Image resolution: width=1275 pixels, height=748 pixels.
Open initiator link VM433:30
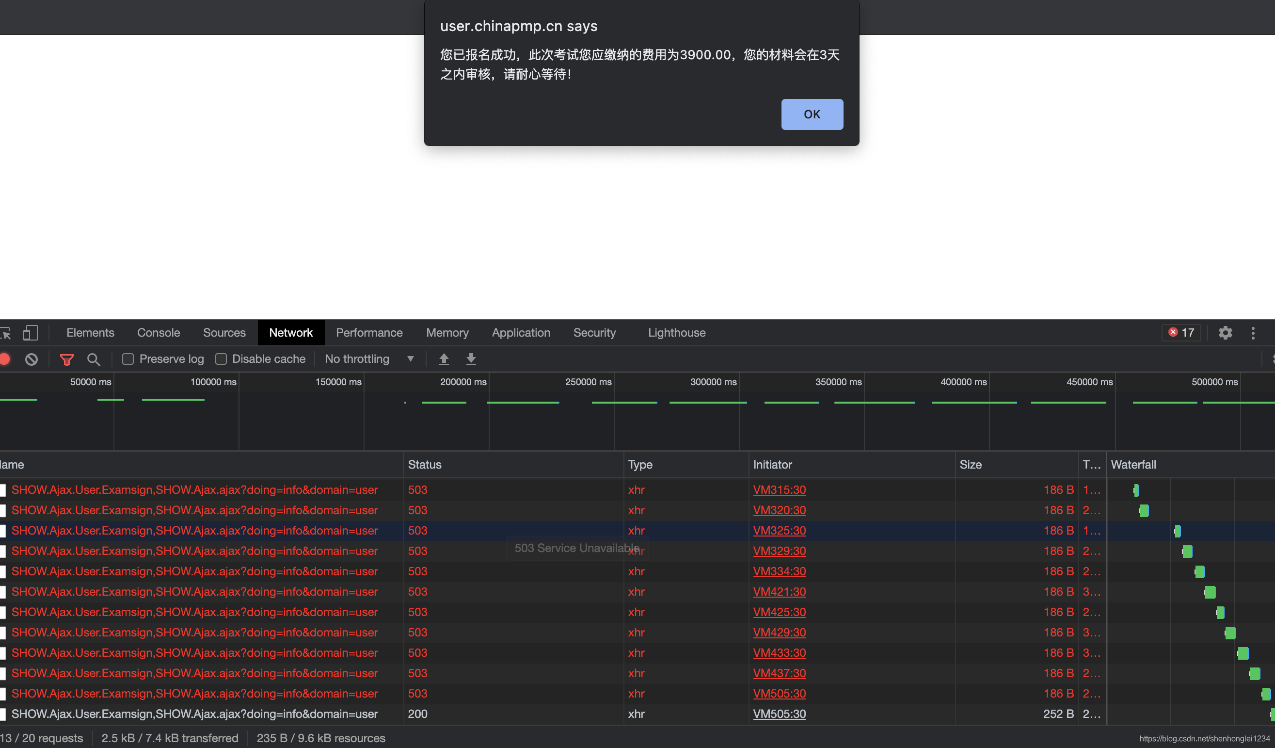pos(779,653)
